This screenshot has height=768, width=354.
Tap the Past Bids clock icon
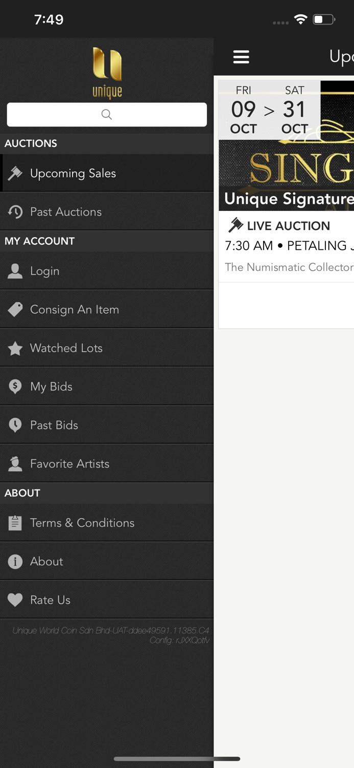[x=15, y=424]
